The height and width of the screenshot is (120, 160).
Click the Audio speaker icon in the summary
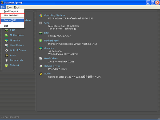[41, 74]
